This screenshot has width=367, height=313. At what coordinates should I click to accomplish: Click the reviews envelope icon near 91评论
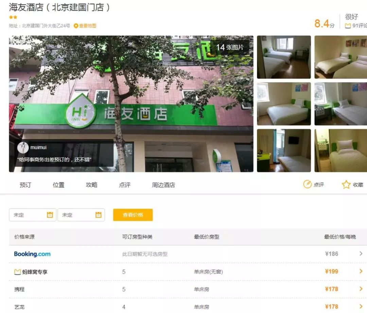(348, 26)
